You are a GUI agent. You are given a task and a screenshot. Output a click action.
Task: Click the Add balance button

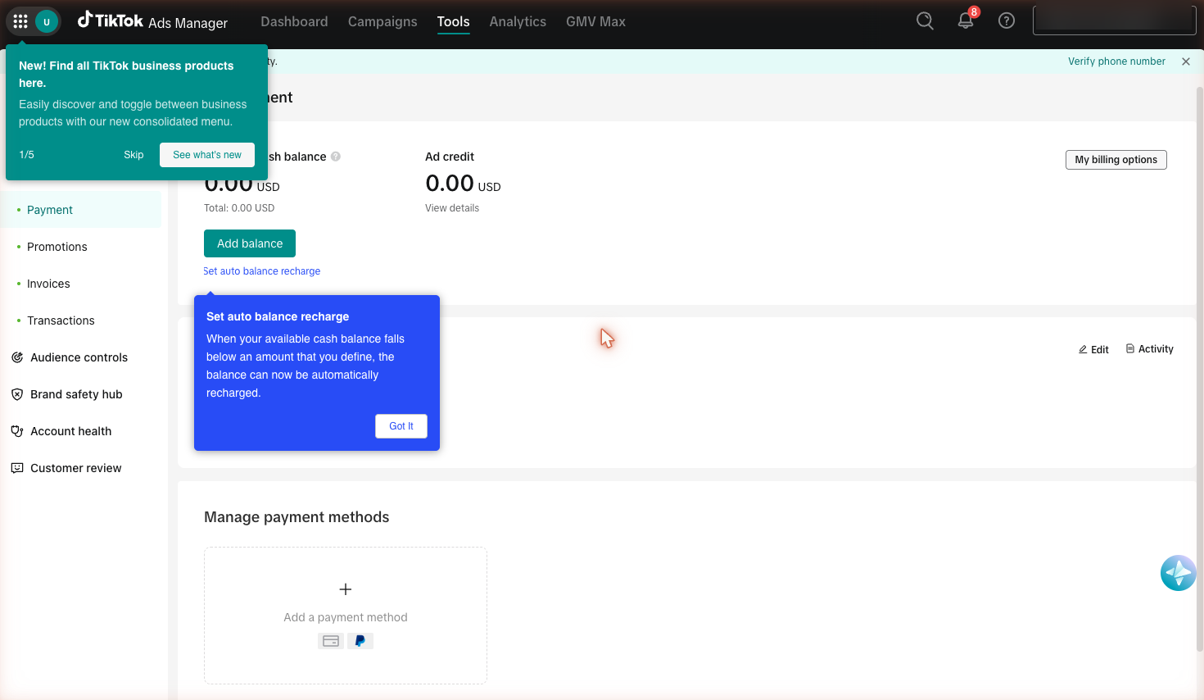pos(250,243)
